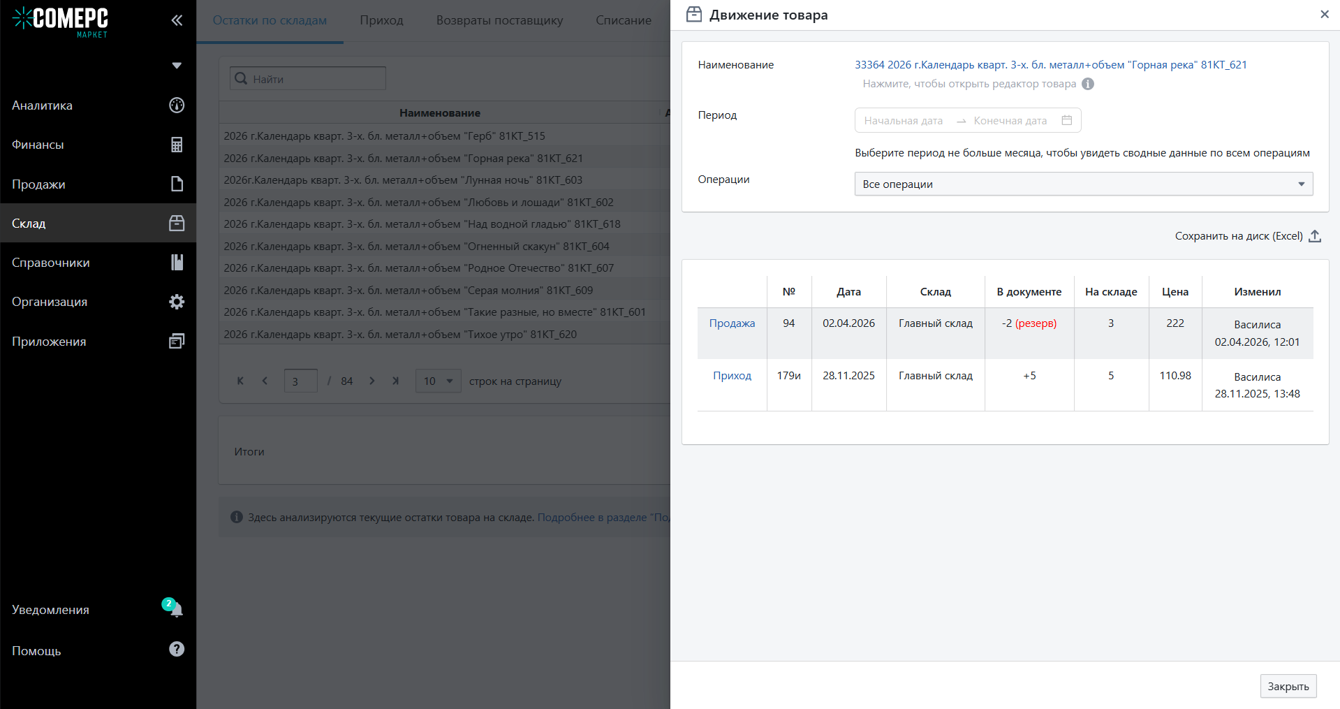This screenshot has width=1340, height=709.
Task: Click the calendar icon in period field
Action: pos(1066,121)
